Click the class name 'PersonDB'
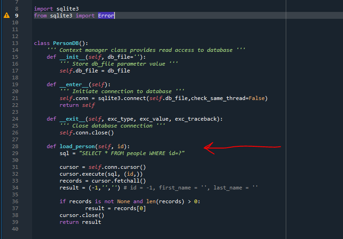This screenshot has width=343, height=239. click(x=66, y=43)
